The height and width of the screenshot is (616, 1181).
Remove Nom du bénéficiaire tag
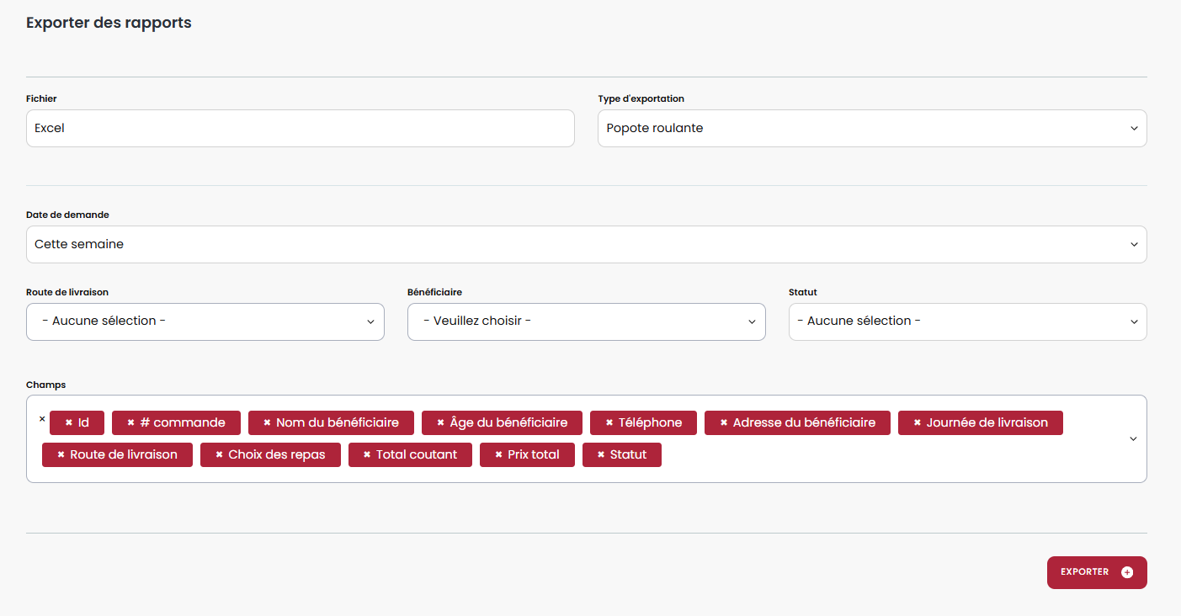267,423
